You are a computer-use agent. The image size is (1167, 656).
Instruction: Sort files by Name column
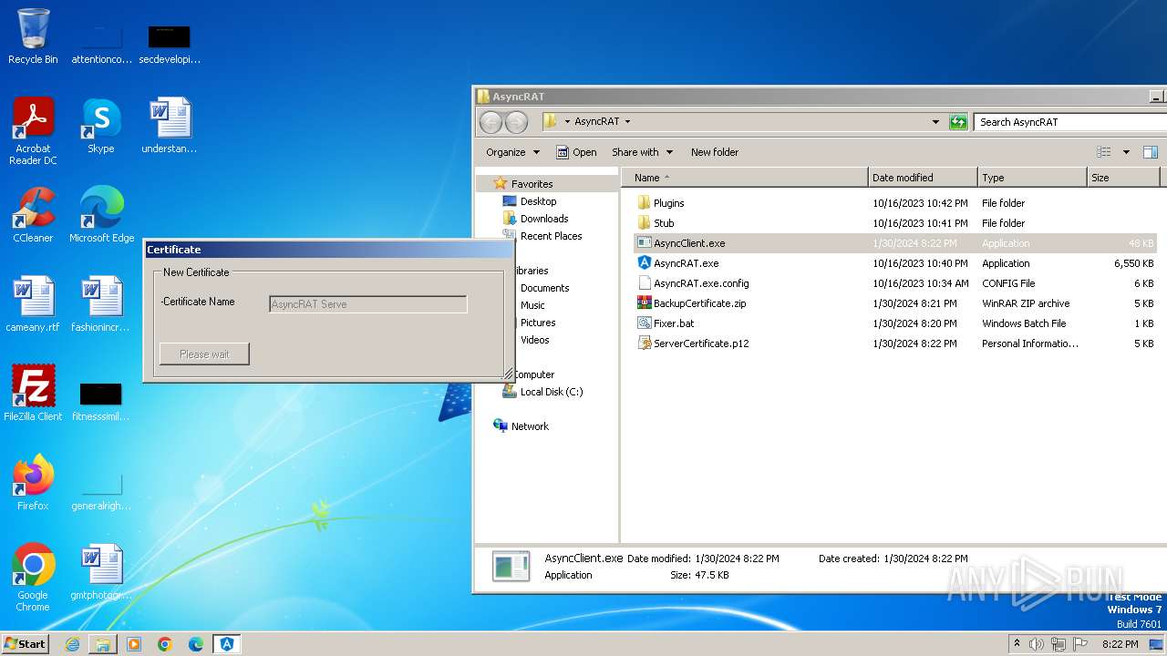745,178
